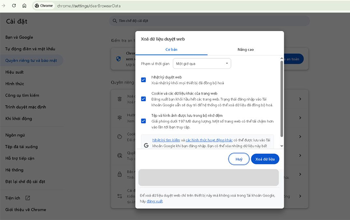Reload the page with refresh icon
Image resolution: width=350 pixels, height=220 pixels.
click(x=14, y=6)
